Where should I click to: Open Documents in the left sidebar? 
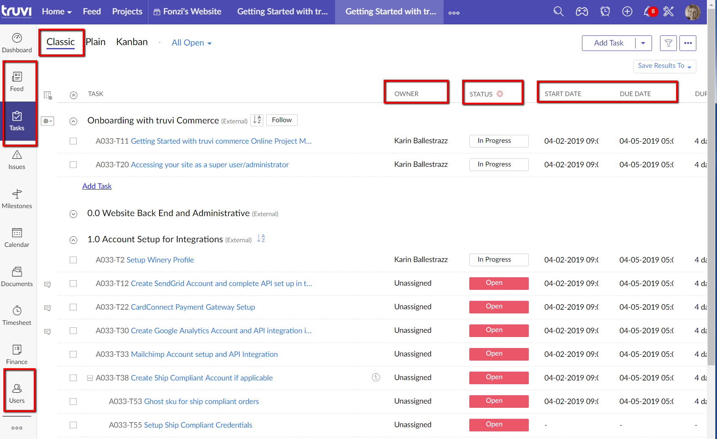(x=17, y=277)
